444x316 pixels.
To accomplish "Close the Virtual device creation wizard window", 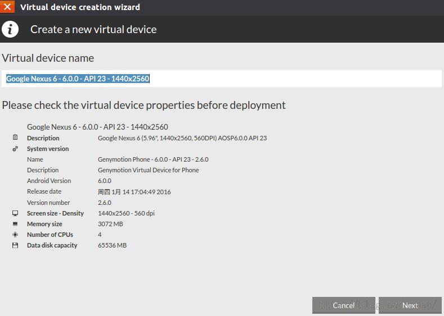I will (7, 7).
